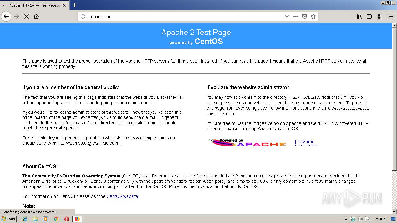
Task: Go back to the previous page
Action: (6, 16)
